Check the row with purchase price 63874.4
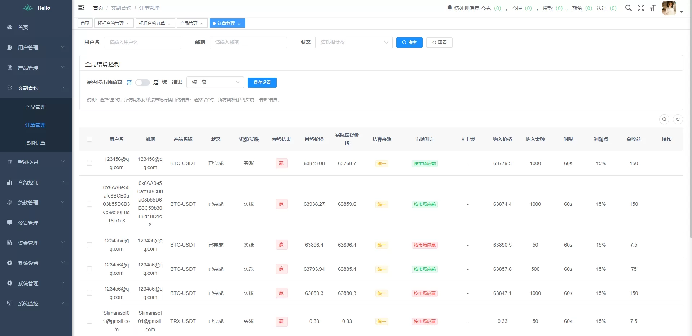Image resolution: width=692 pixels, height=336 pixels. click(89, 204)
